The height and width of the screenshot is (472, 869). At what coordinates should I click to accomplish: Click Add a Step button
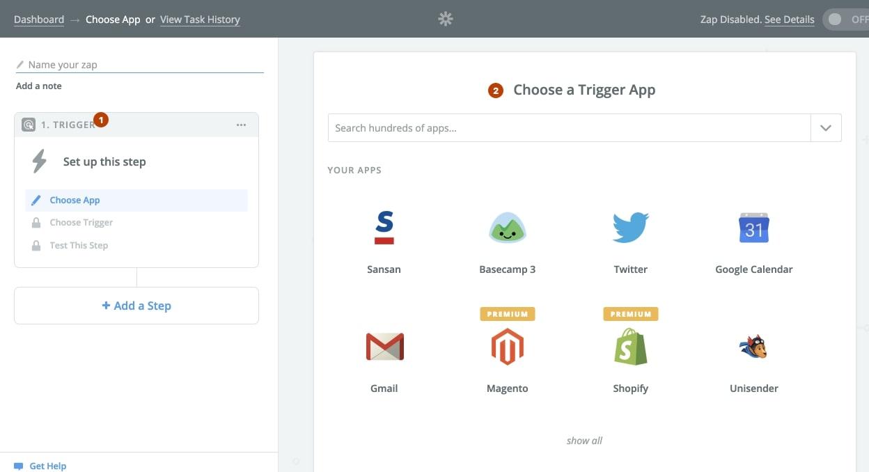click(136, 306)
